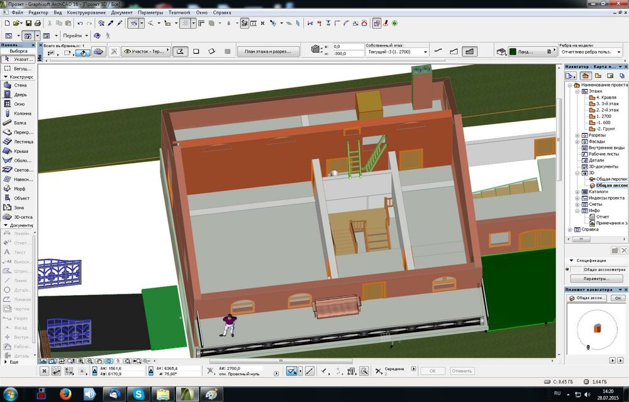Toggle the polygon geometry method button

[x=180, y=52]
